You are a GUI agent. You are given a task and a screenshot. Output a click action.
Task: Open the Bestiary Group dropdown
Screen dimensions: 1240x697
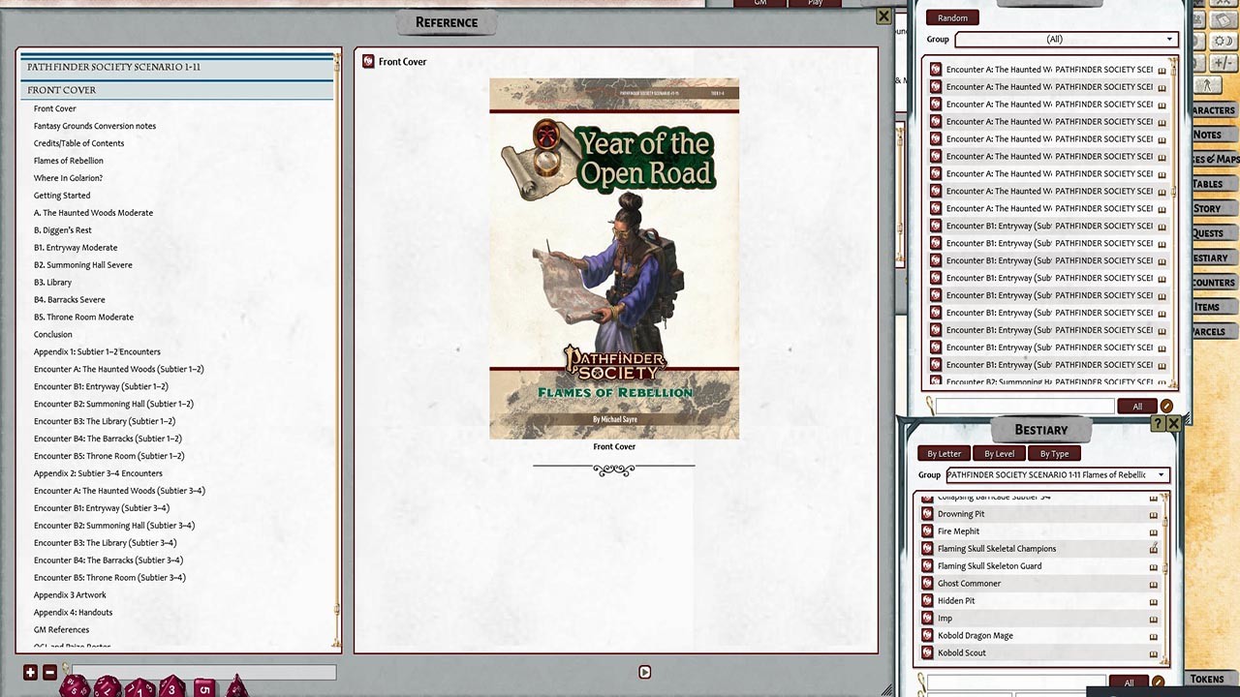(x=1056, y=475)
